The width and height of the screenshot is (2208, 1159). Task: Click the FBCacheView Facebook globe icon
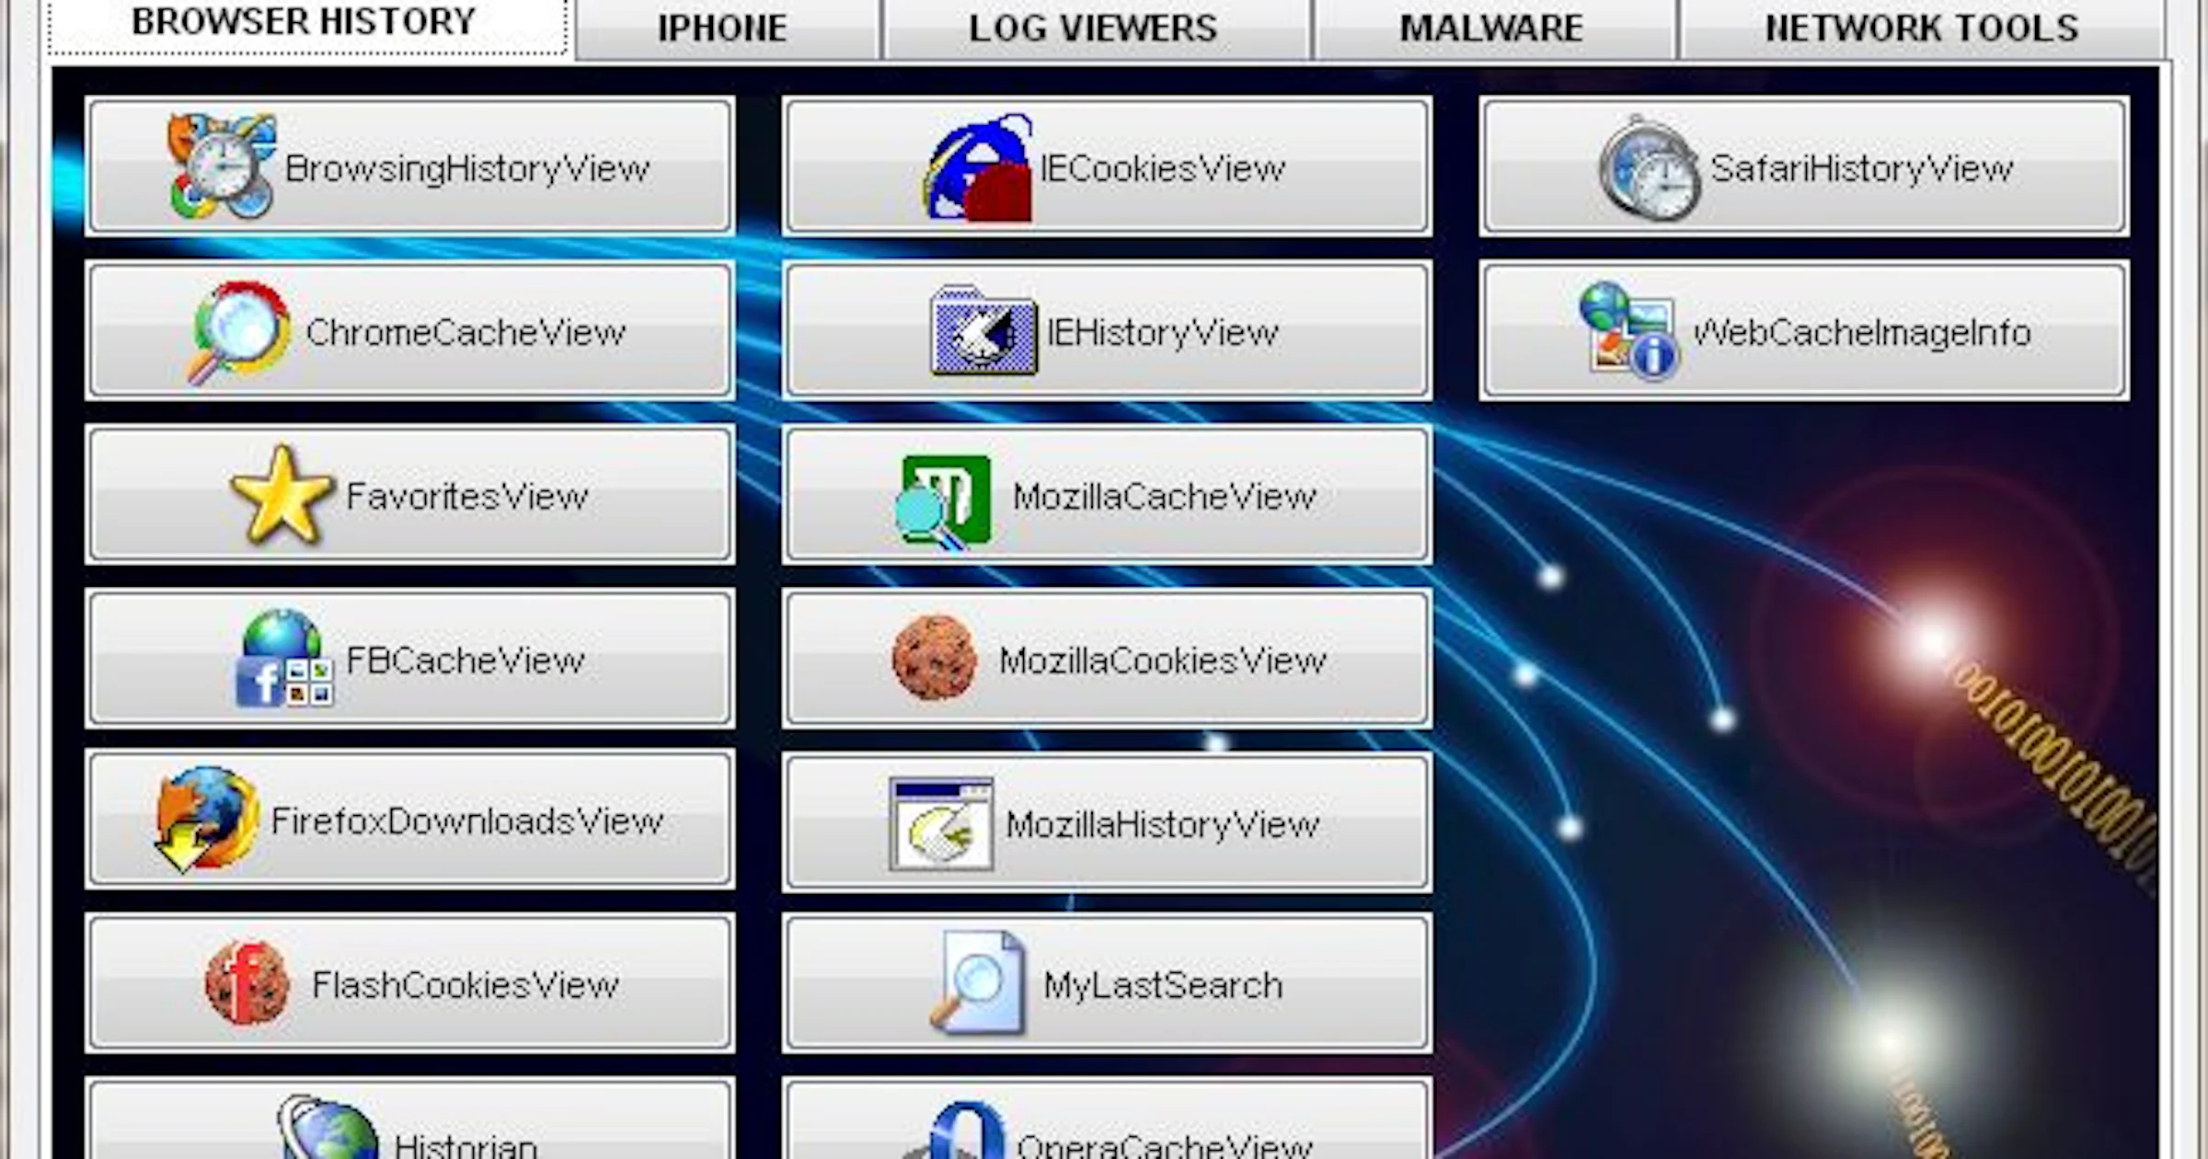[283, 658]
